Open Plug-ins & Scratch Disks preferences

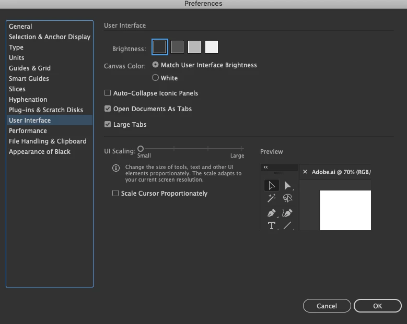click(50, 110)
